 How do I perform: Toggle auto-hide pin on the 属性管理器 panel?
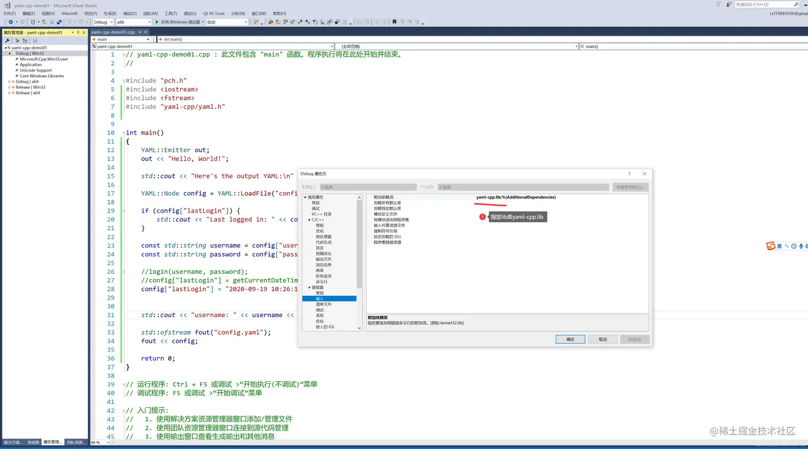78,33
